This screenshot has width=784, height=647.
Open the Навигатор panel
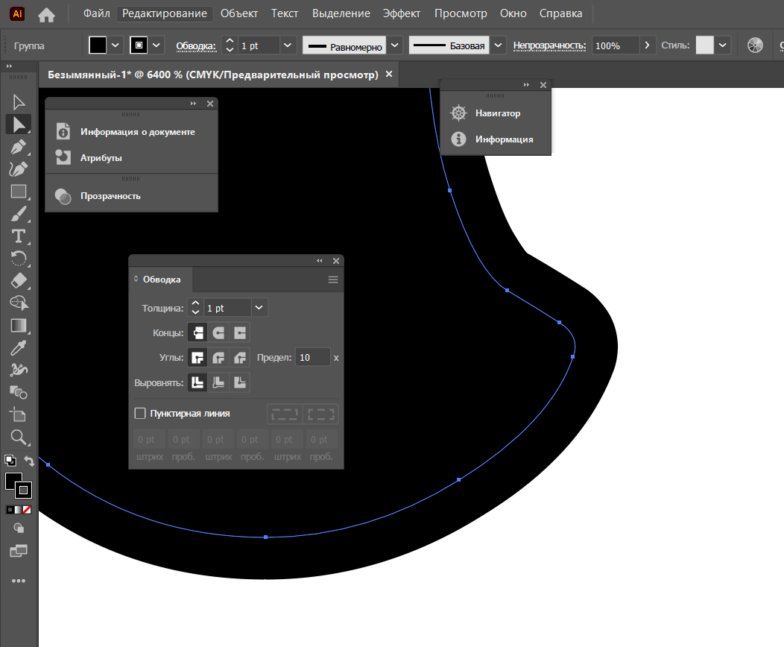click(497, 113)
